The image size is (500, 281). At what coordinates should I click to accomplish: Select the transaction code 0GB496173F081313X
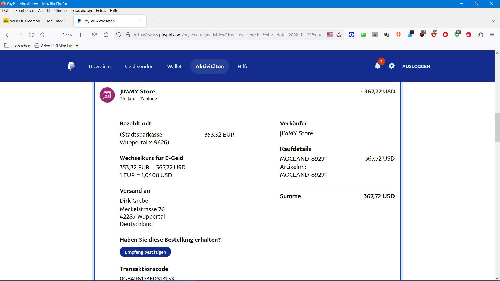pyautogui.click(x=147, y=278)
